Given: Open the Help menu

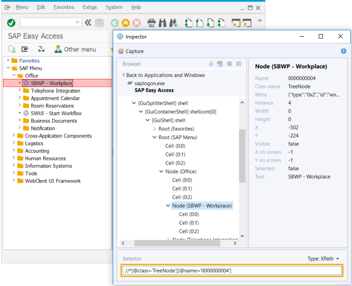Looking at the screenshot, I should (136, 7).
